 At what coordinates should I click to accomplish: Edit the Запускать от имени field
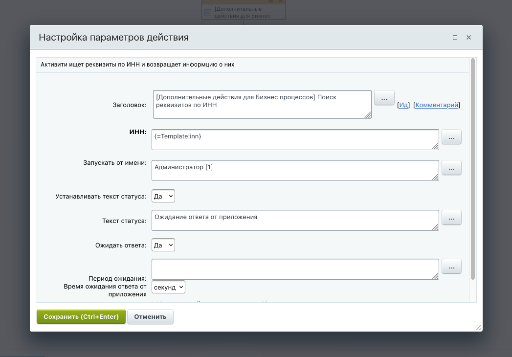click(x=295, y=170)
